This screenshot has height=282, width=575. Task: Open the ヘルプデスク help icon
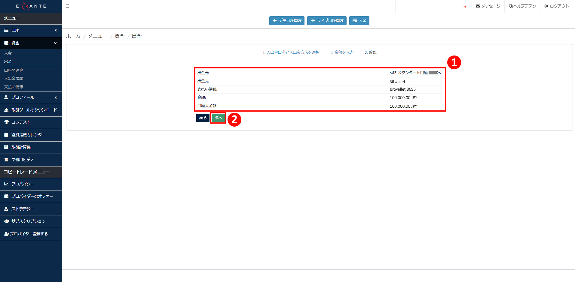pyautogui.click(x=510, y=6)
